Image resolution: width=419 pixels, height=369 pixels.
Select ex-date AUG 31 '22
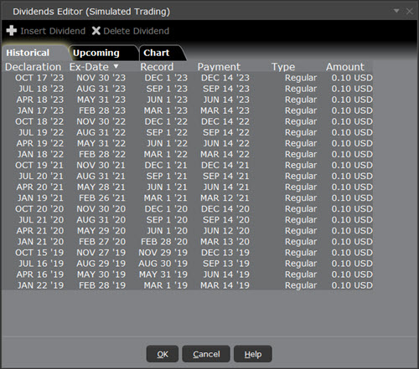tap(101, 132)
